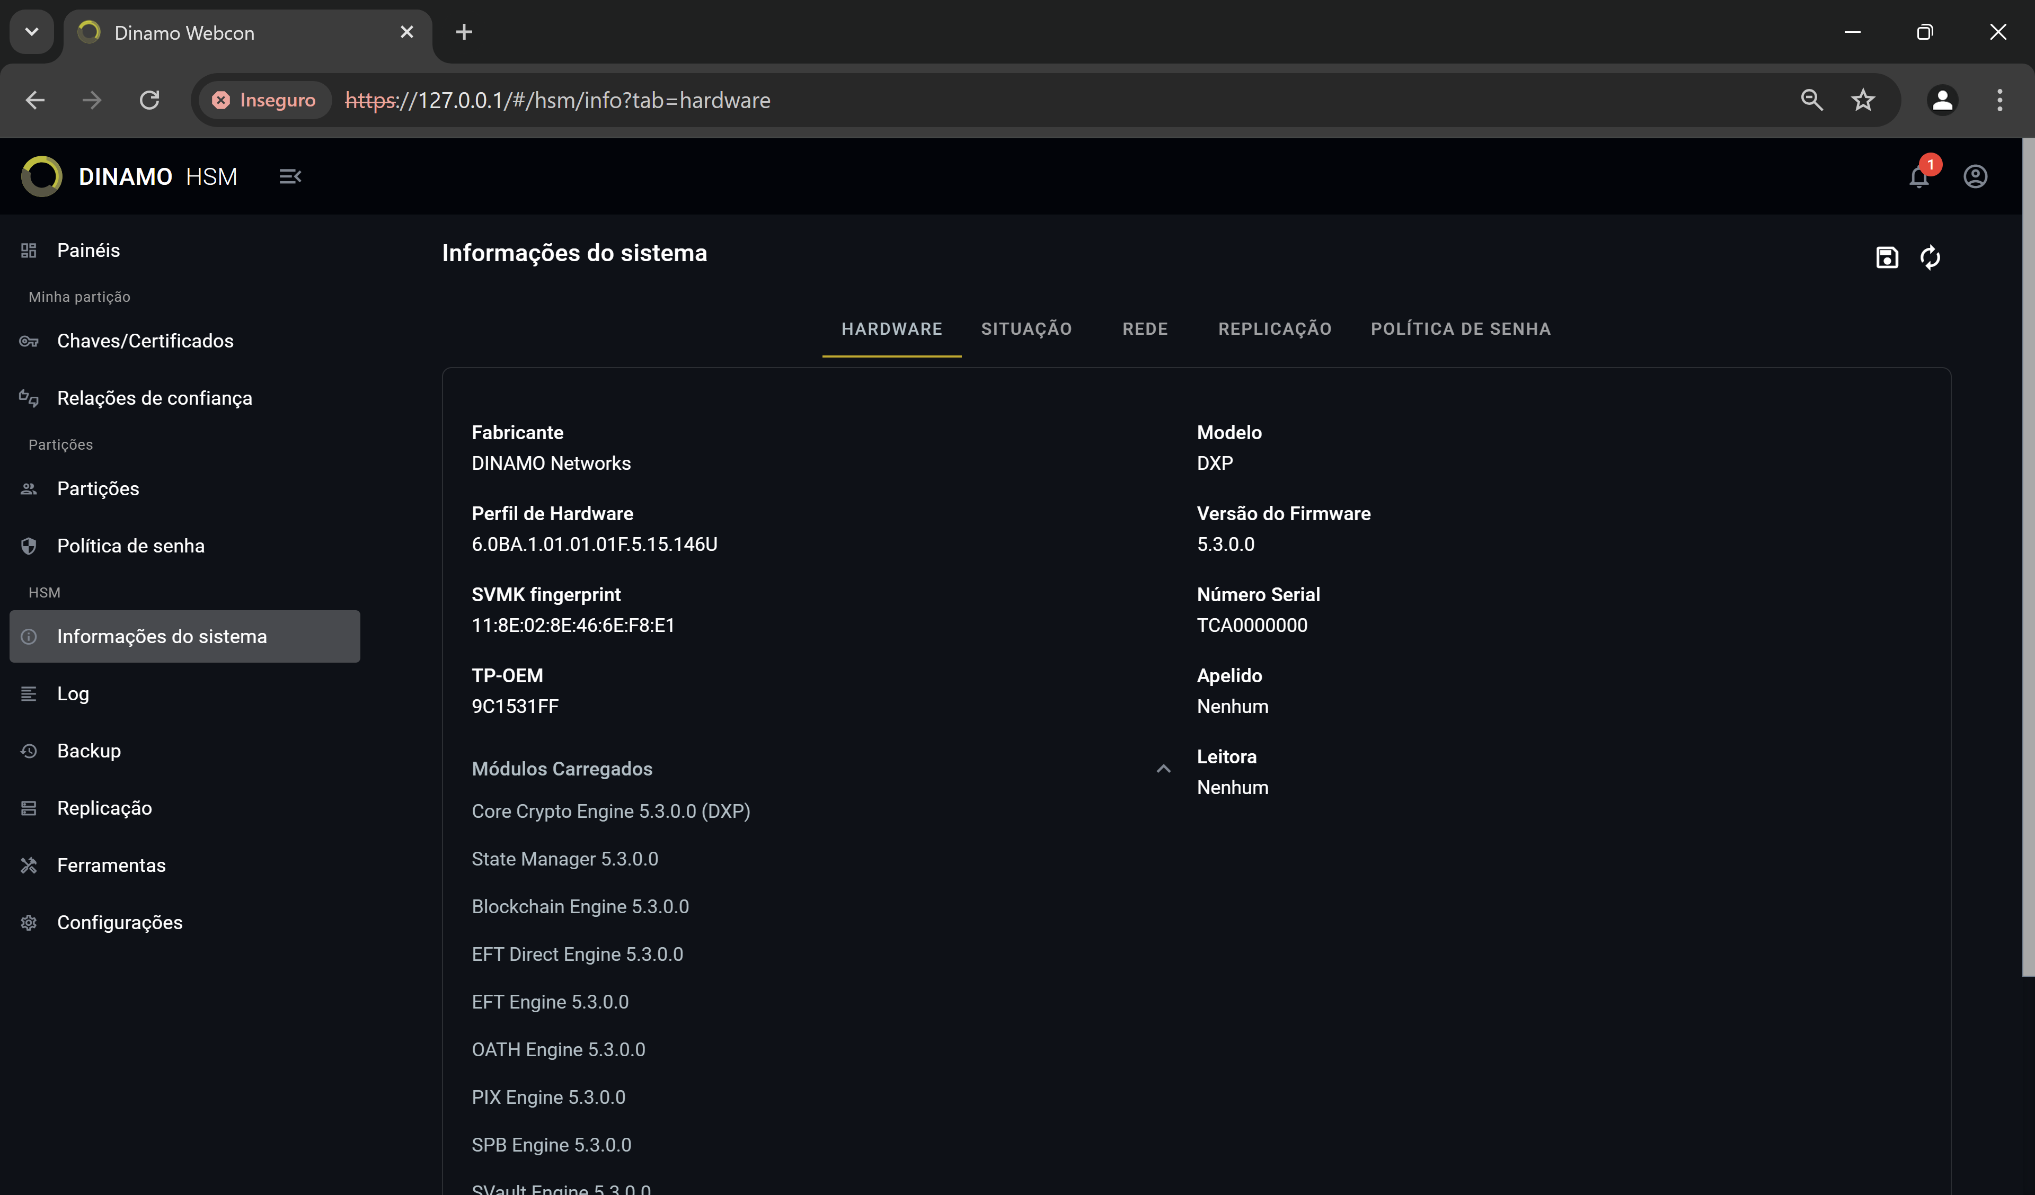Viewport: 2035px width, 1195px height.
Task: Open the Log page
Action: click(184, 693)
